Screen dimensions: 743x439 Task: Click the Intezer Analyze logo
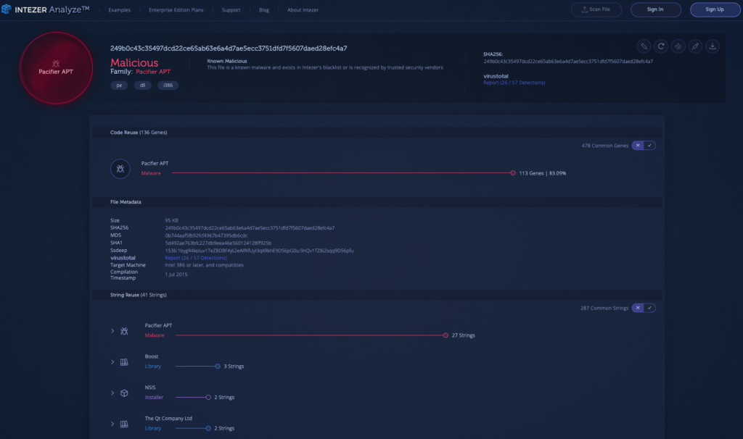(46, 10)
